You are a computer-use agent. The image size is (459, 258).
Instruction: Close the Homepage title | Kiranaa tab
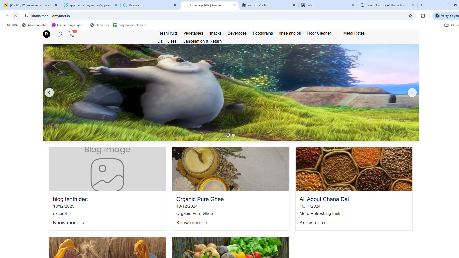[x=235, y=5]
